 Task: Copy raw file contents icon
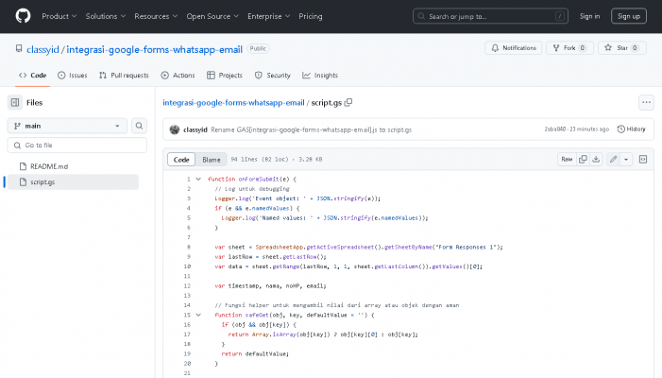[583, 160]
